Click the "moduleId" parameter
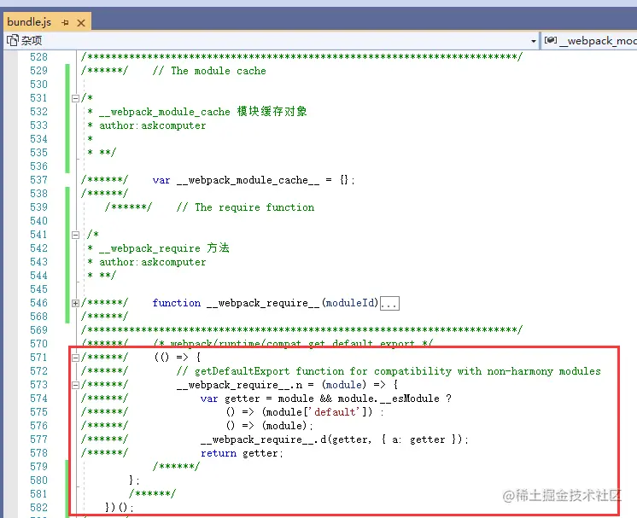Image resolution: width=637 pixels, height=518 pixels. 350,303
